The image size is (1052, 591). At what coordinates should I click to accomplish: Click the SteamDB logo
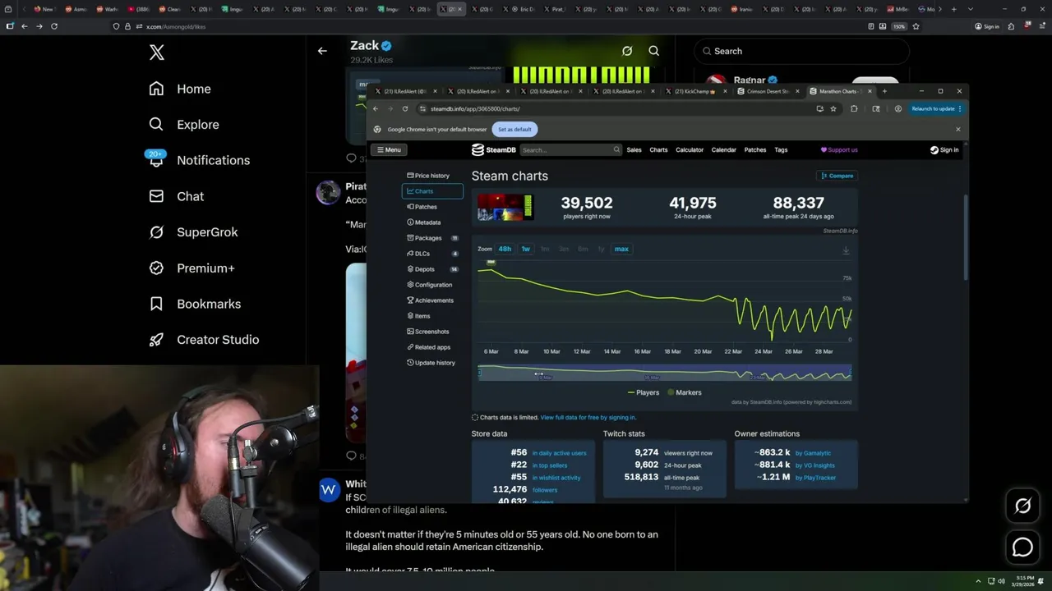(493, 150)
